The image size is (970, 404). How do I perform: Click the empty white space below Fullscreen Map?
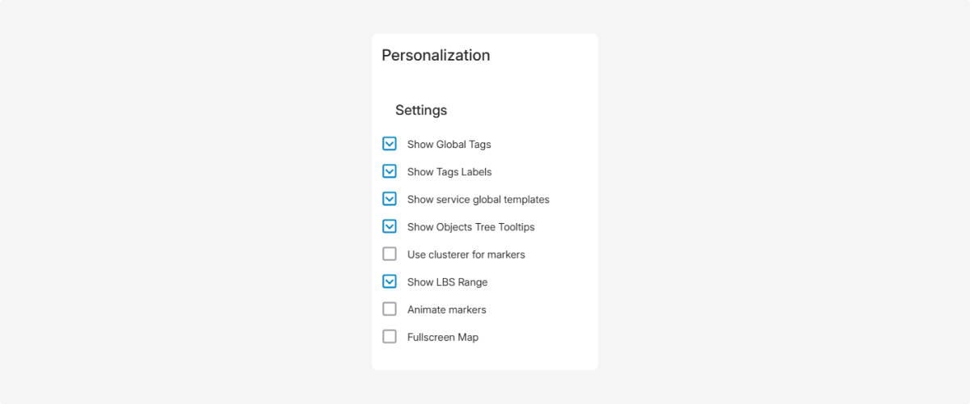coord(485,358)
